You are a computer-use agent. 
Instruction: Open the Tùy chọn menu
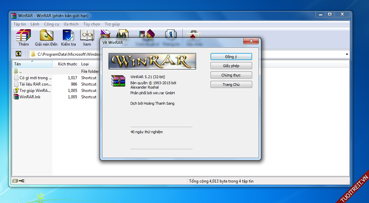point(92,24)
